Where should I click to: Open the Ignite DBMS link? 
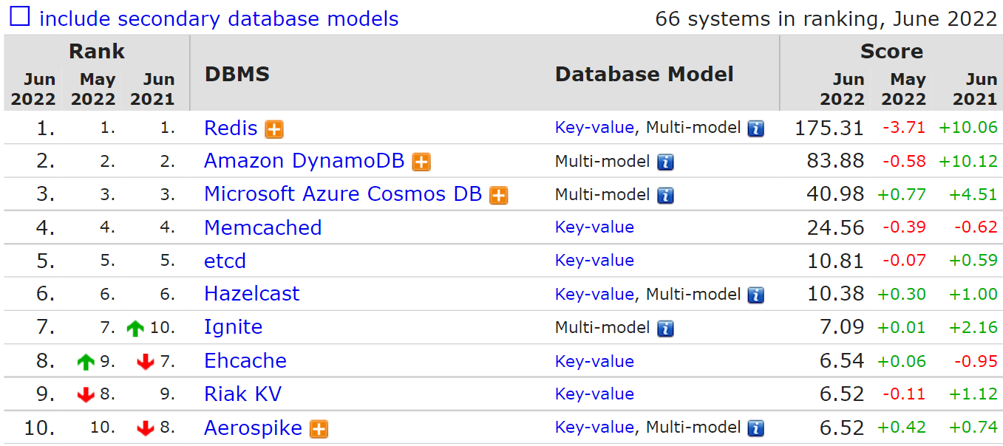[x=233, y=327]
